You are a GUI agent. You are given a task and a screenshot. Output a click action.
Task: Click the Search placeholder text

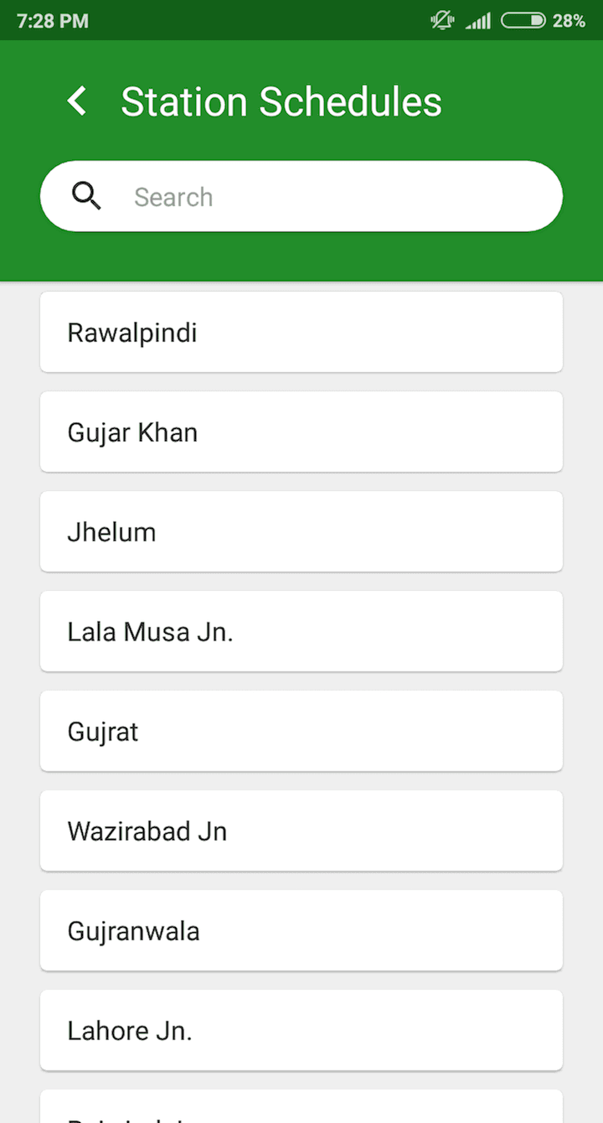coord(173,197)
